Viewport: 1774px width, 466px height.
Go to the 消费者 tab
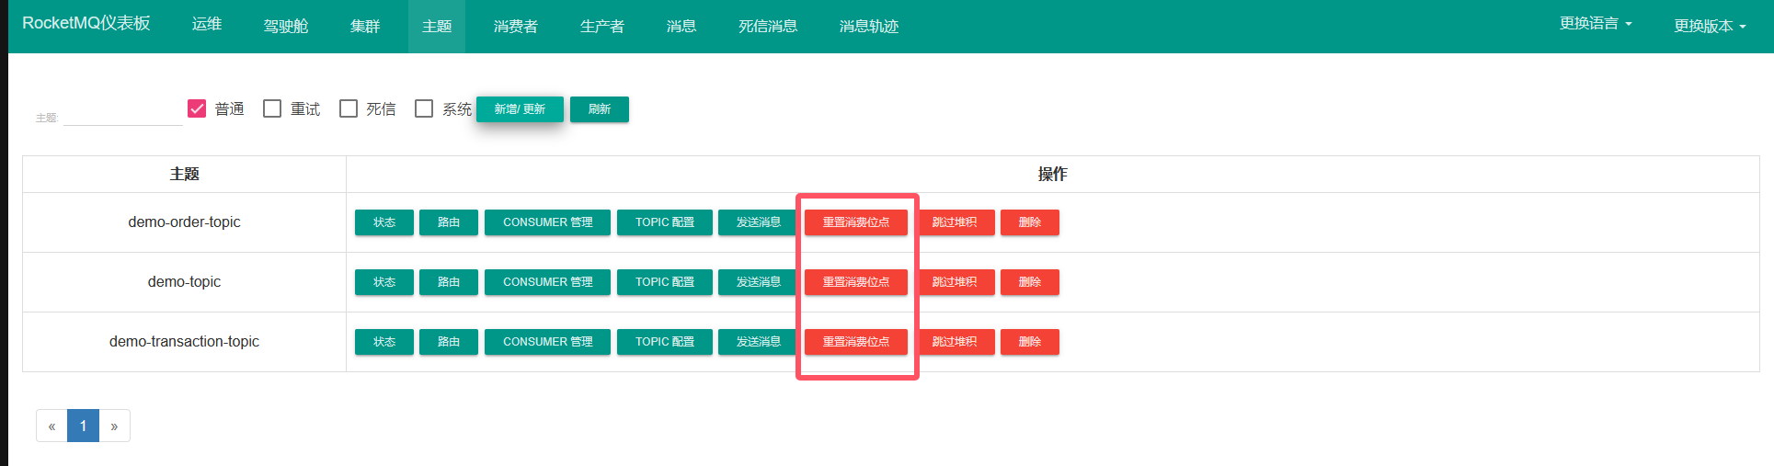coord(515,26)
